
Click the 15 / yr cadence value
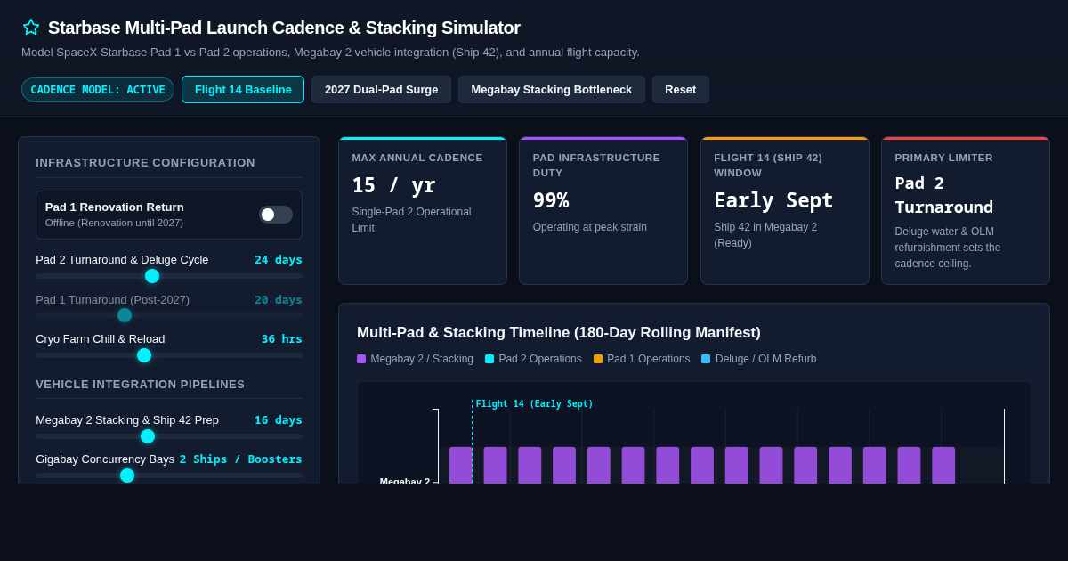[x=393, y=185]
